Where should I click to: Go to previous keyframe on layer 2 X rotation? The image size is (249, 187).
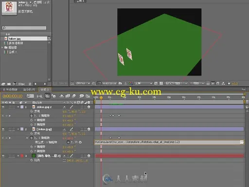pyautogui.click(x=3, y=138)
